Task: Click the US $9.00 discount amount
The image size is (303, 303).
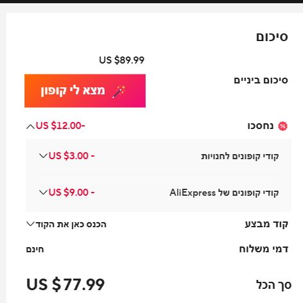Action: click(x=71, y=193)
